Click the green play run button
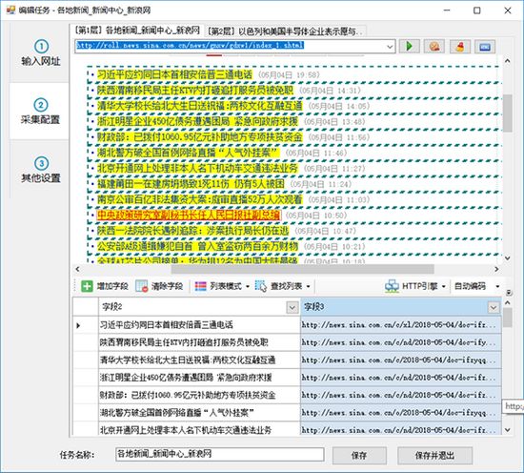This screenshot has height=473, width=524. tap(409, 46)
